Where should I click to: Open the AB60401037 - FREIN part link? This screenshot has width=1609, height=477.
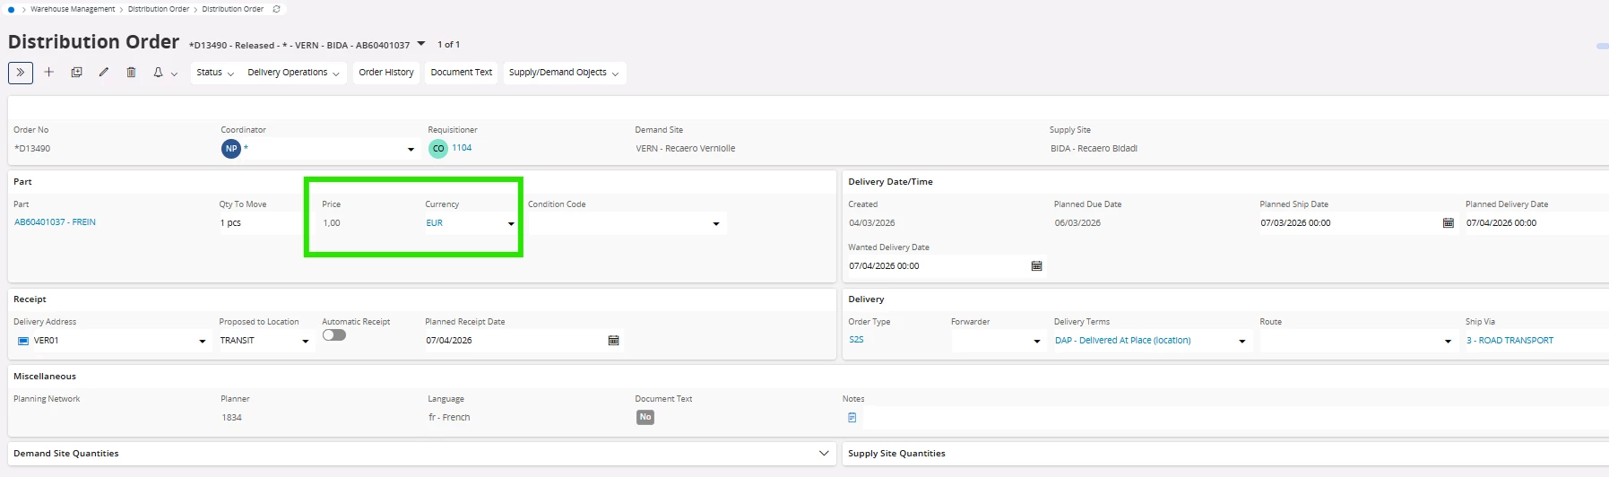(55, 222)
